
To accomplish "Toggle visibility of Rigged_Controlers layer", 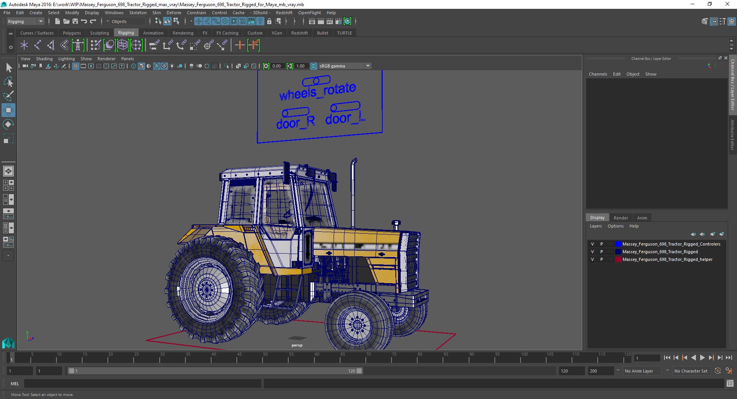I will pos(592,244).
